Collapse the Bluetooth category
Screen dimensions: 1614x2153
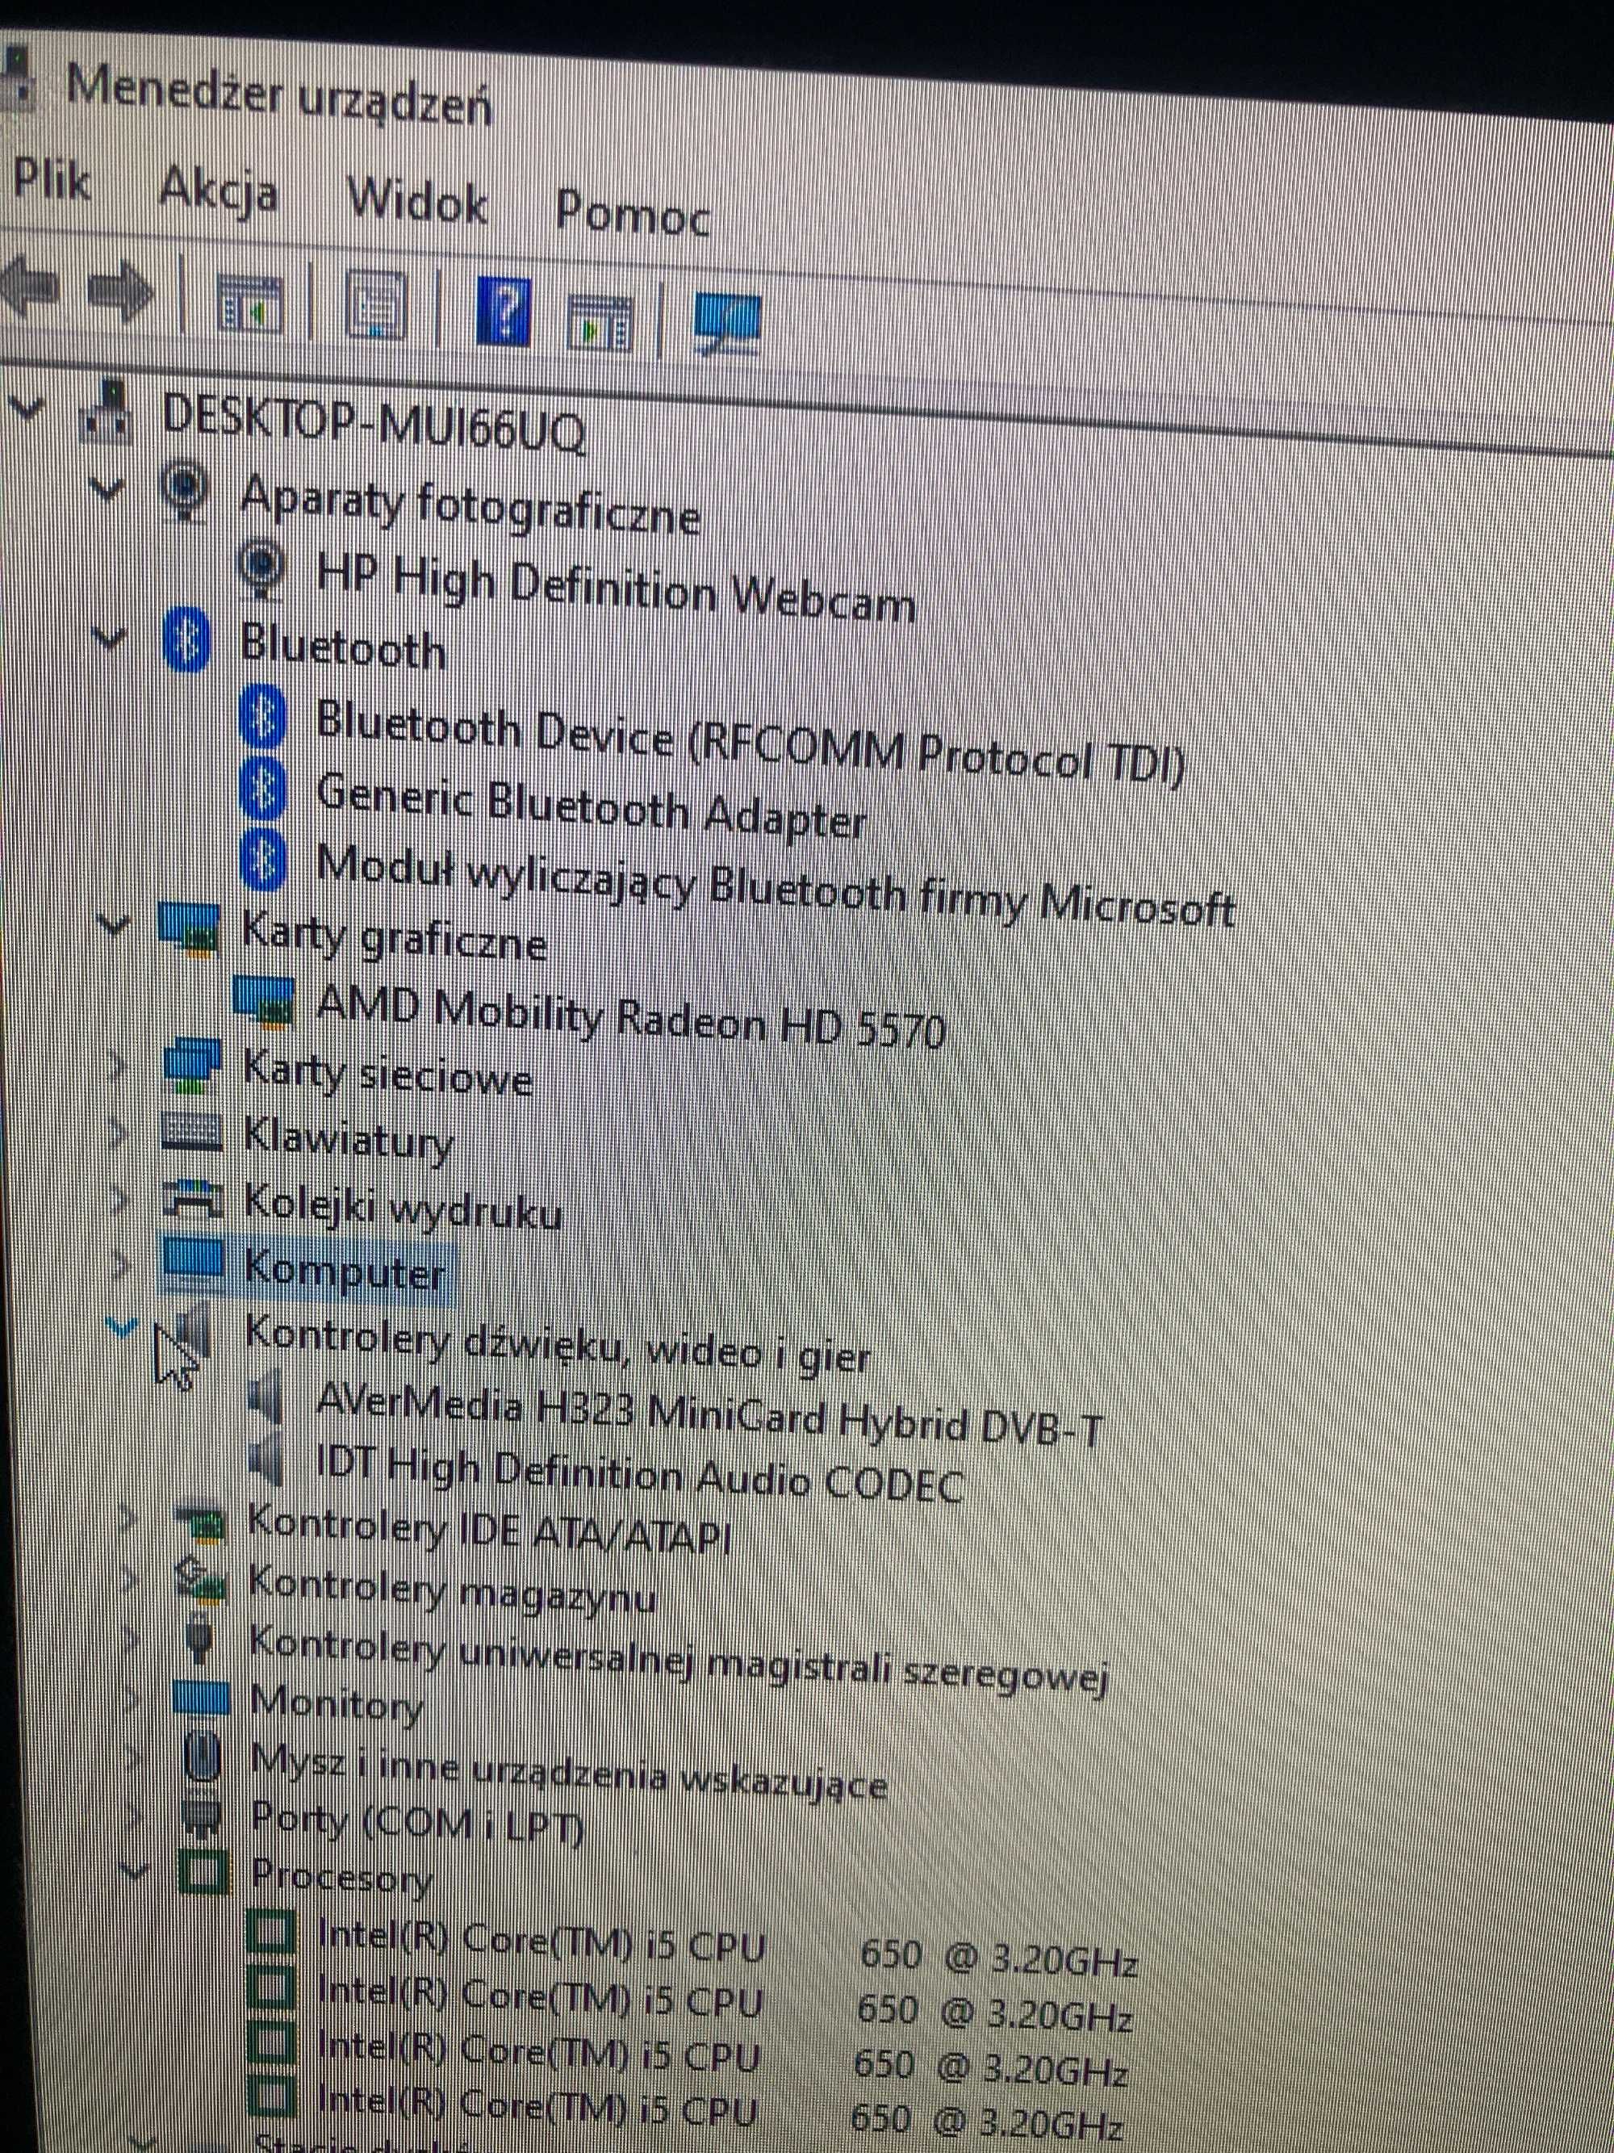(x=109, y=638)
